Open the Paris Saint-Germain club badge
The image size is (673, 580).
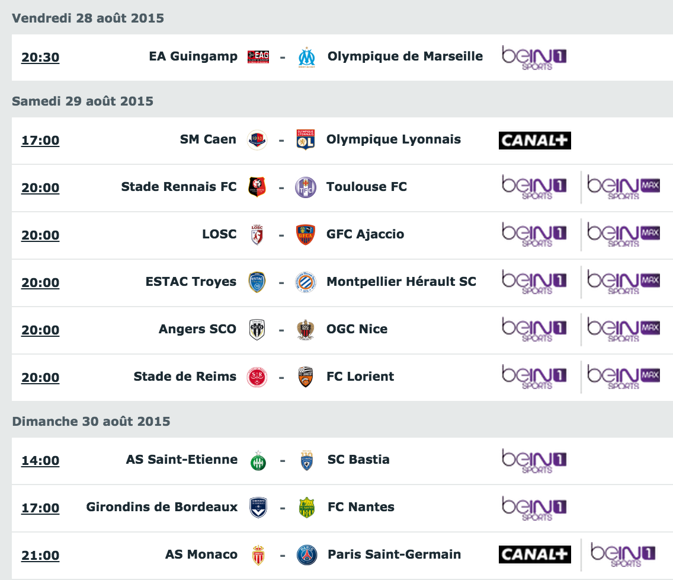coord(306,554)
